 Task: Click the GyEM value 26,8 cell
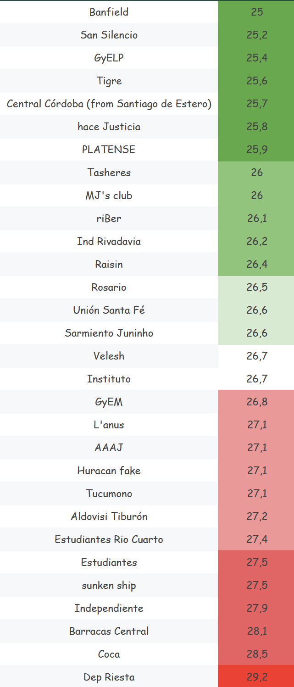click(x=257, y=402)
